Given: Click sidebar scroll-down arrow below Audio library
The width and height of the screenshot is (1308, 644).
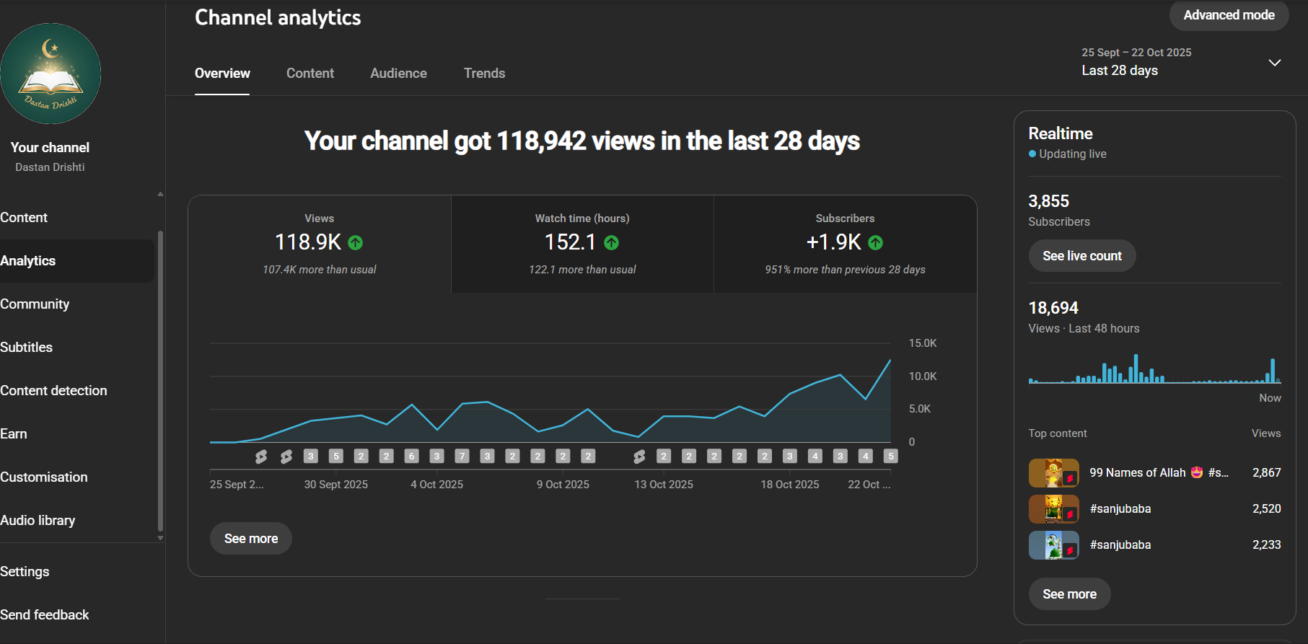Looking at the screenshot, I should pos(160,538).
